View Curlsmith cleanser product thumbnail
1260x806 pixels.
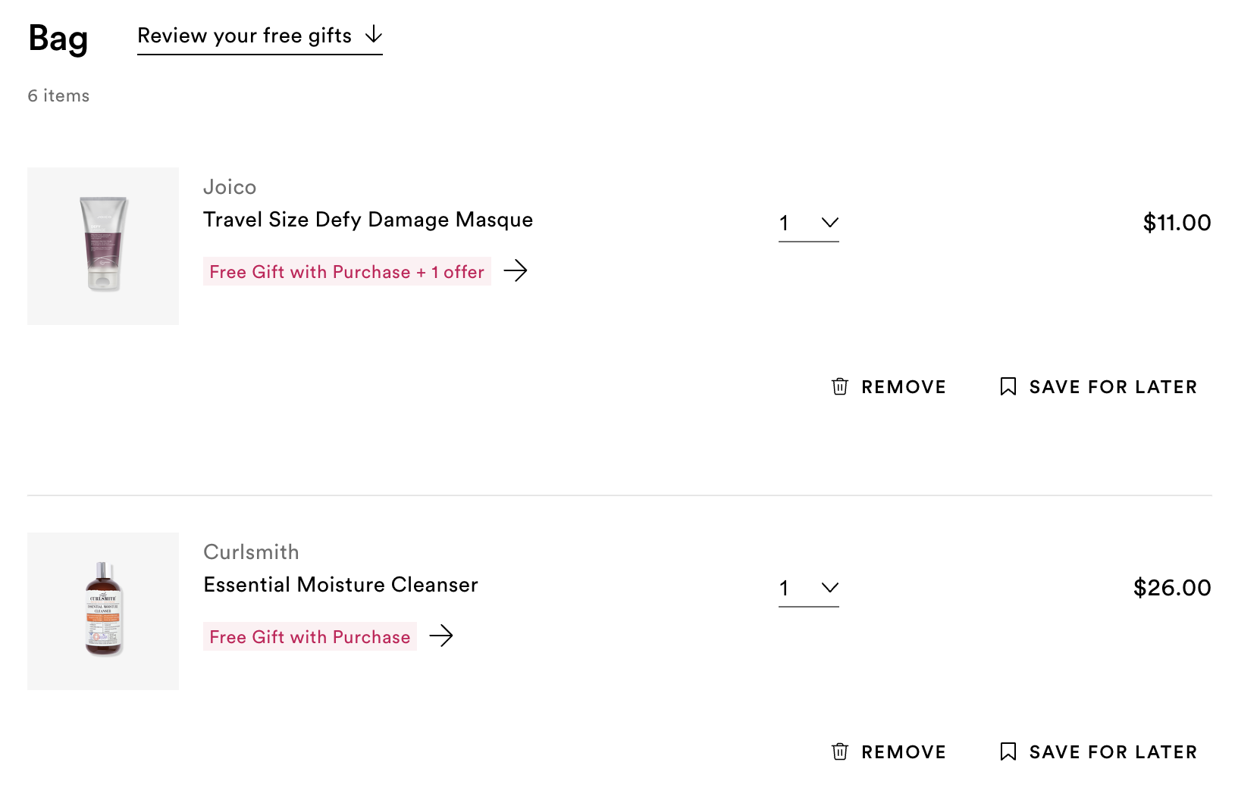(103, 611)
